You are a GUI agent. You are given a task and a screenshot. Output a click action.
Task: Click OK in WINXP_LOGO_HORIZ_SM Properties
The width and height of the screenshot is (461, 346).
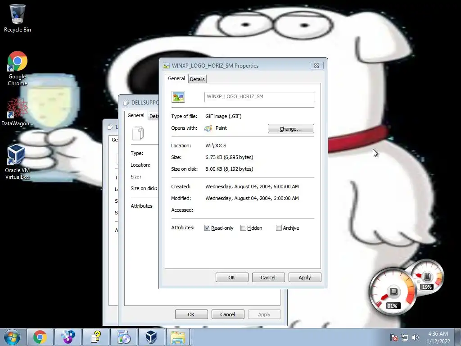click(x=232, y=278)
